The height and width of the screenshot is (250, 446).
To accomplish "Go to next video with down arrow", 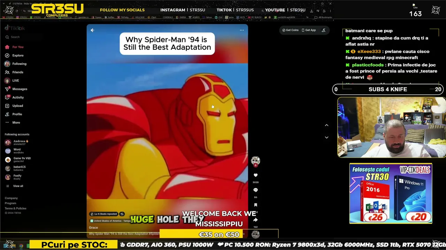I will pyautogui.click(x=326, y=137).
